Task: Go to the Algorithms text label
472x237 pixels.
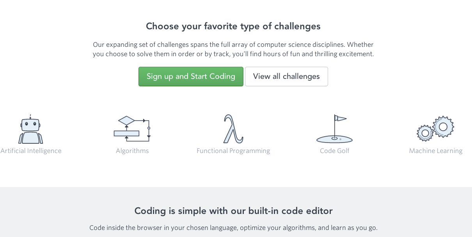Action: pos(132,151)
